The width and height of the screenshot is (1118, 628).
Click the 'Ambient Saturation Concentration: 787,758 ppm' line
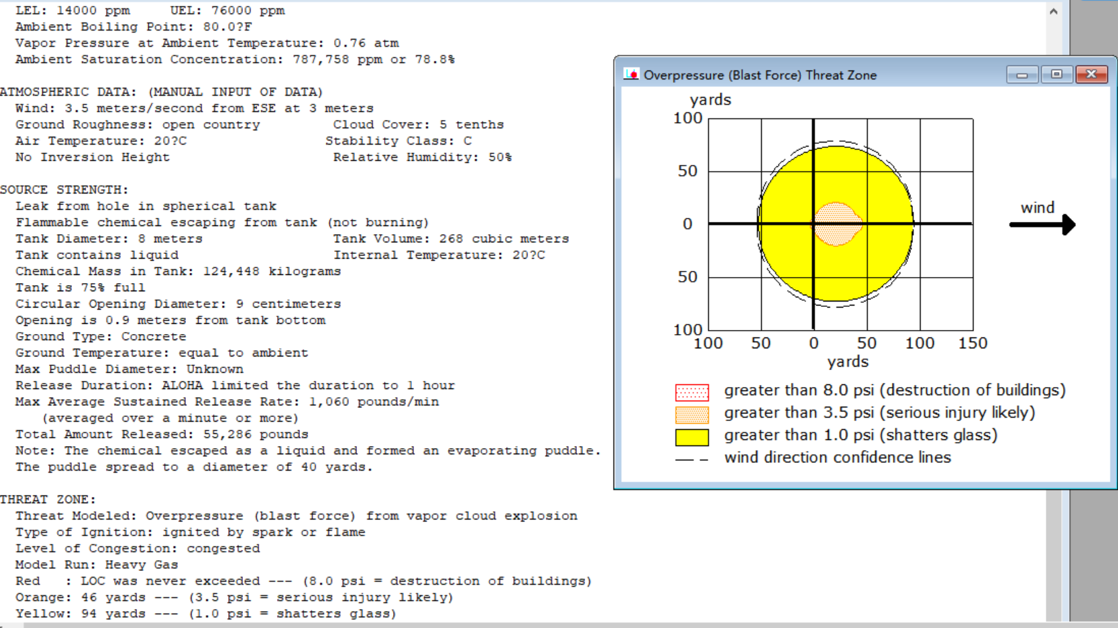click(235, 60)
